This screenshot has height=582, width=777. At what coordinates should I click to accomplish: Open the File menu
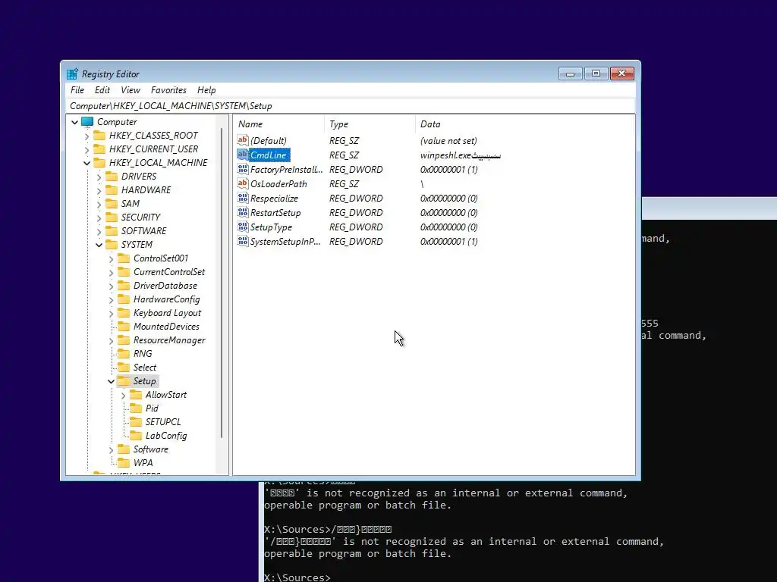pyautogui.click(x=77, y=90)
